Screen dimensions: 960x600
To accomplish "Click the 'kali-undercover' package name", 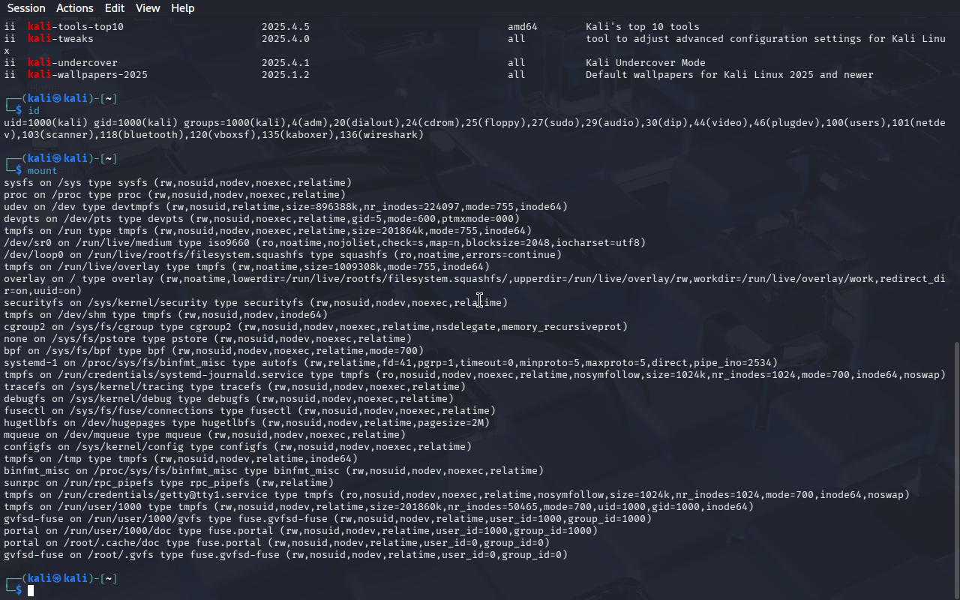I will (73, 63).
